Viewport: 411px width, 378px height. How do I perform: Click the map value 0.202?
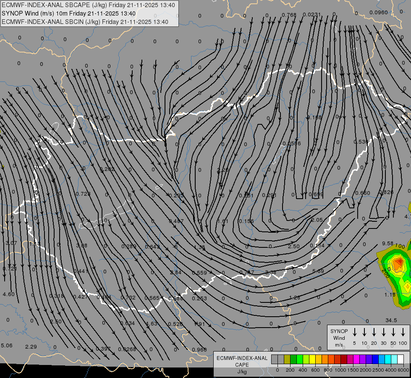(107, 169)
